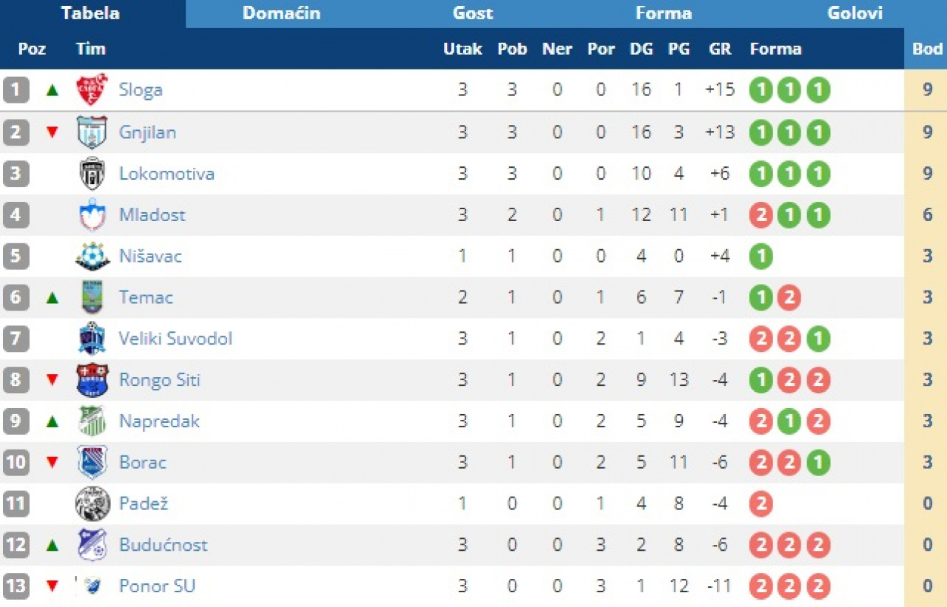Image resolution: width=947 pixels, height=607 pixels.
Task: Click the Sloga club crest
Action: [x=92, y=90]
